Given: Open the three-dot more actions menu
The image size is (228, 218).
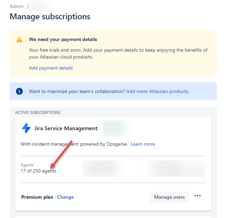Looking at the screenshot, I should [198, 196].
